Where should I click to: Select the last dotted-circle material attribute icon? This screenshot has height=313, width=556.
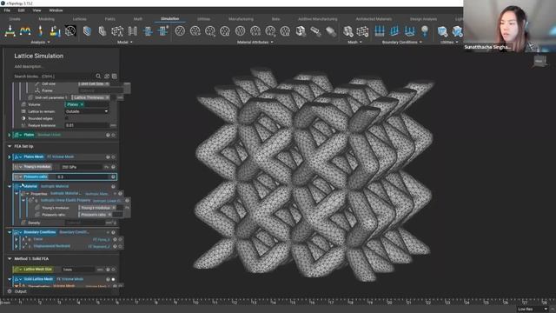(285, 31)
